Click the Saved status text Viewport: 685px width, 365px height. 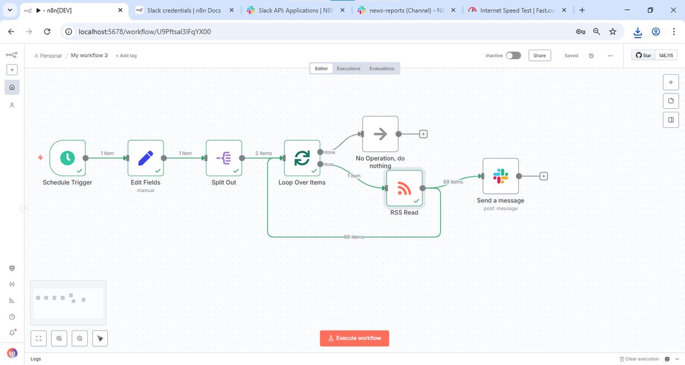coord(571,55)
